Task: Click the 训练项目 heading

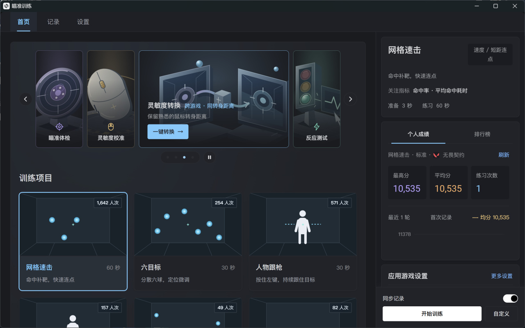Action: pyautogui.click(x=36, y=178)
